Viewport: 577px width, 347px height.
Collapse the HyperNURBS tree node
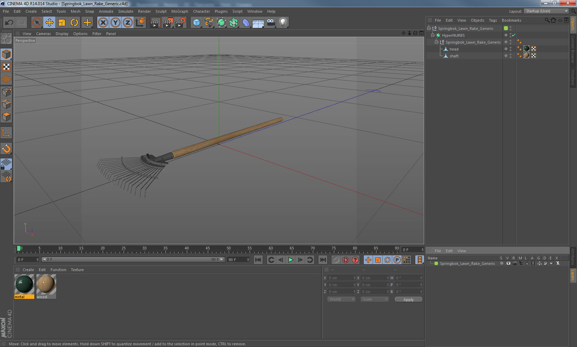[433, 35]
